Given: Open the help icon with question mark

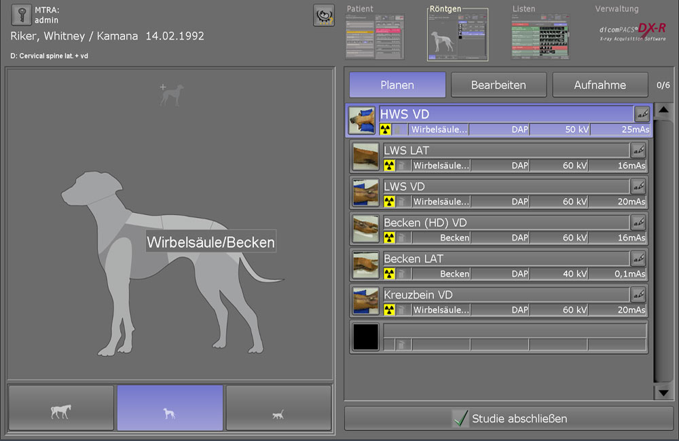Looking at the screenshot, I should 324,16.
